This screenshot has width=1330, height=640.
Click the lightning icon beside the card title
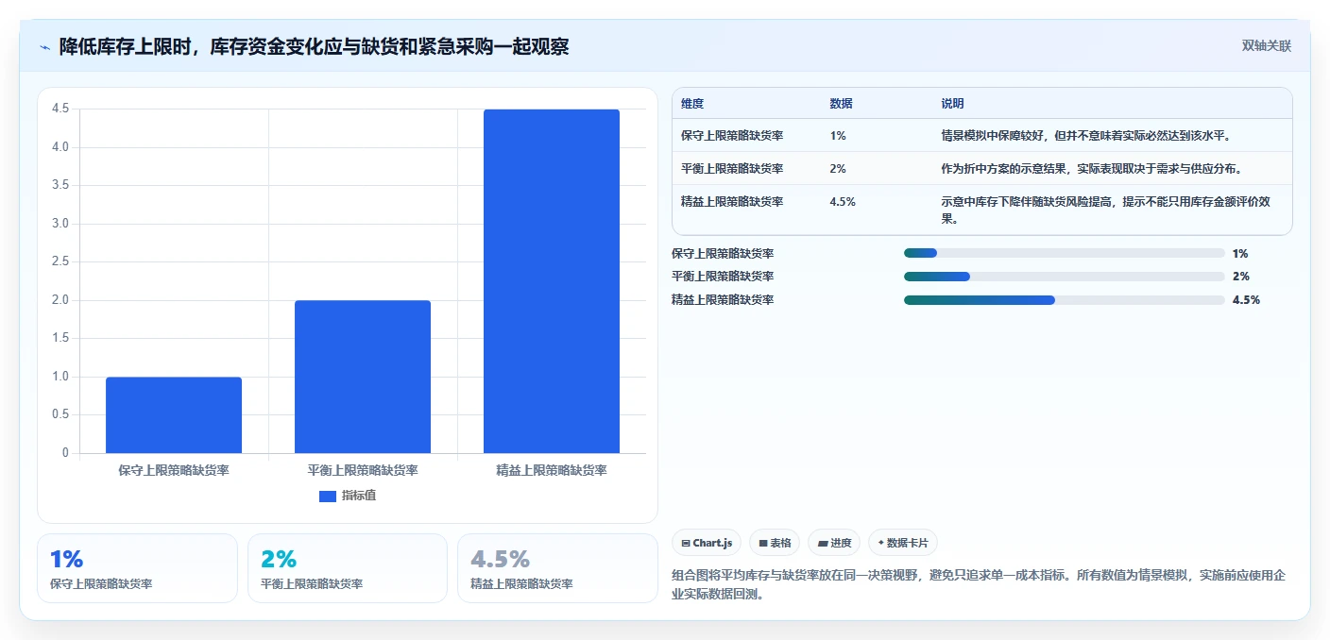click(x=45, y=46)
